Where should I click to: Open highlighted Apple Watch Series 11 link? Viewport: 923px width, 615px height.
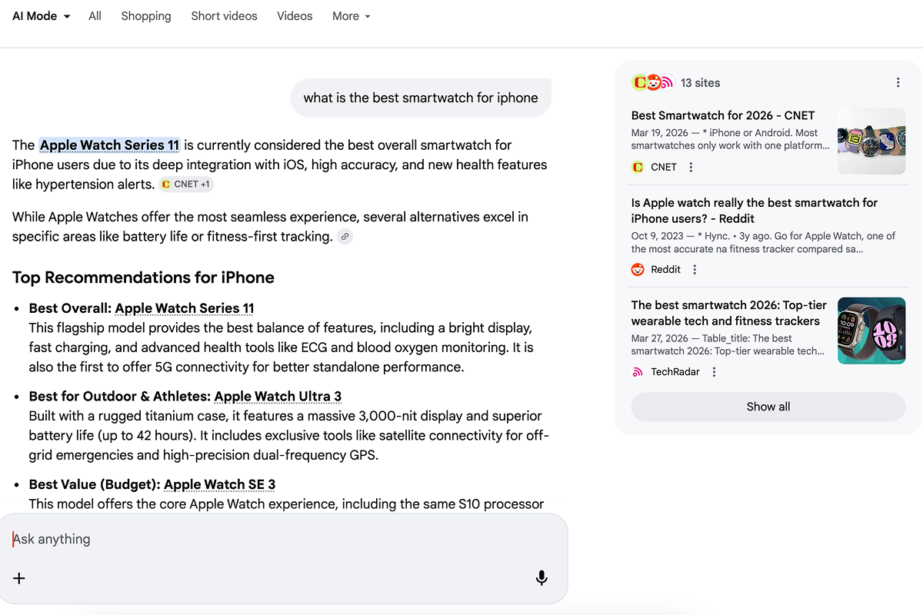[x=109, y=145]
